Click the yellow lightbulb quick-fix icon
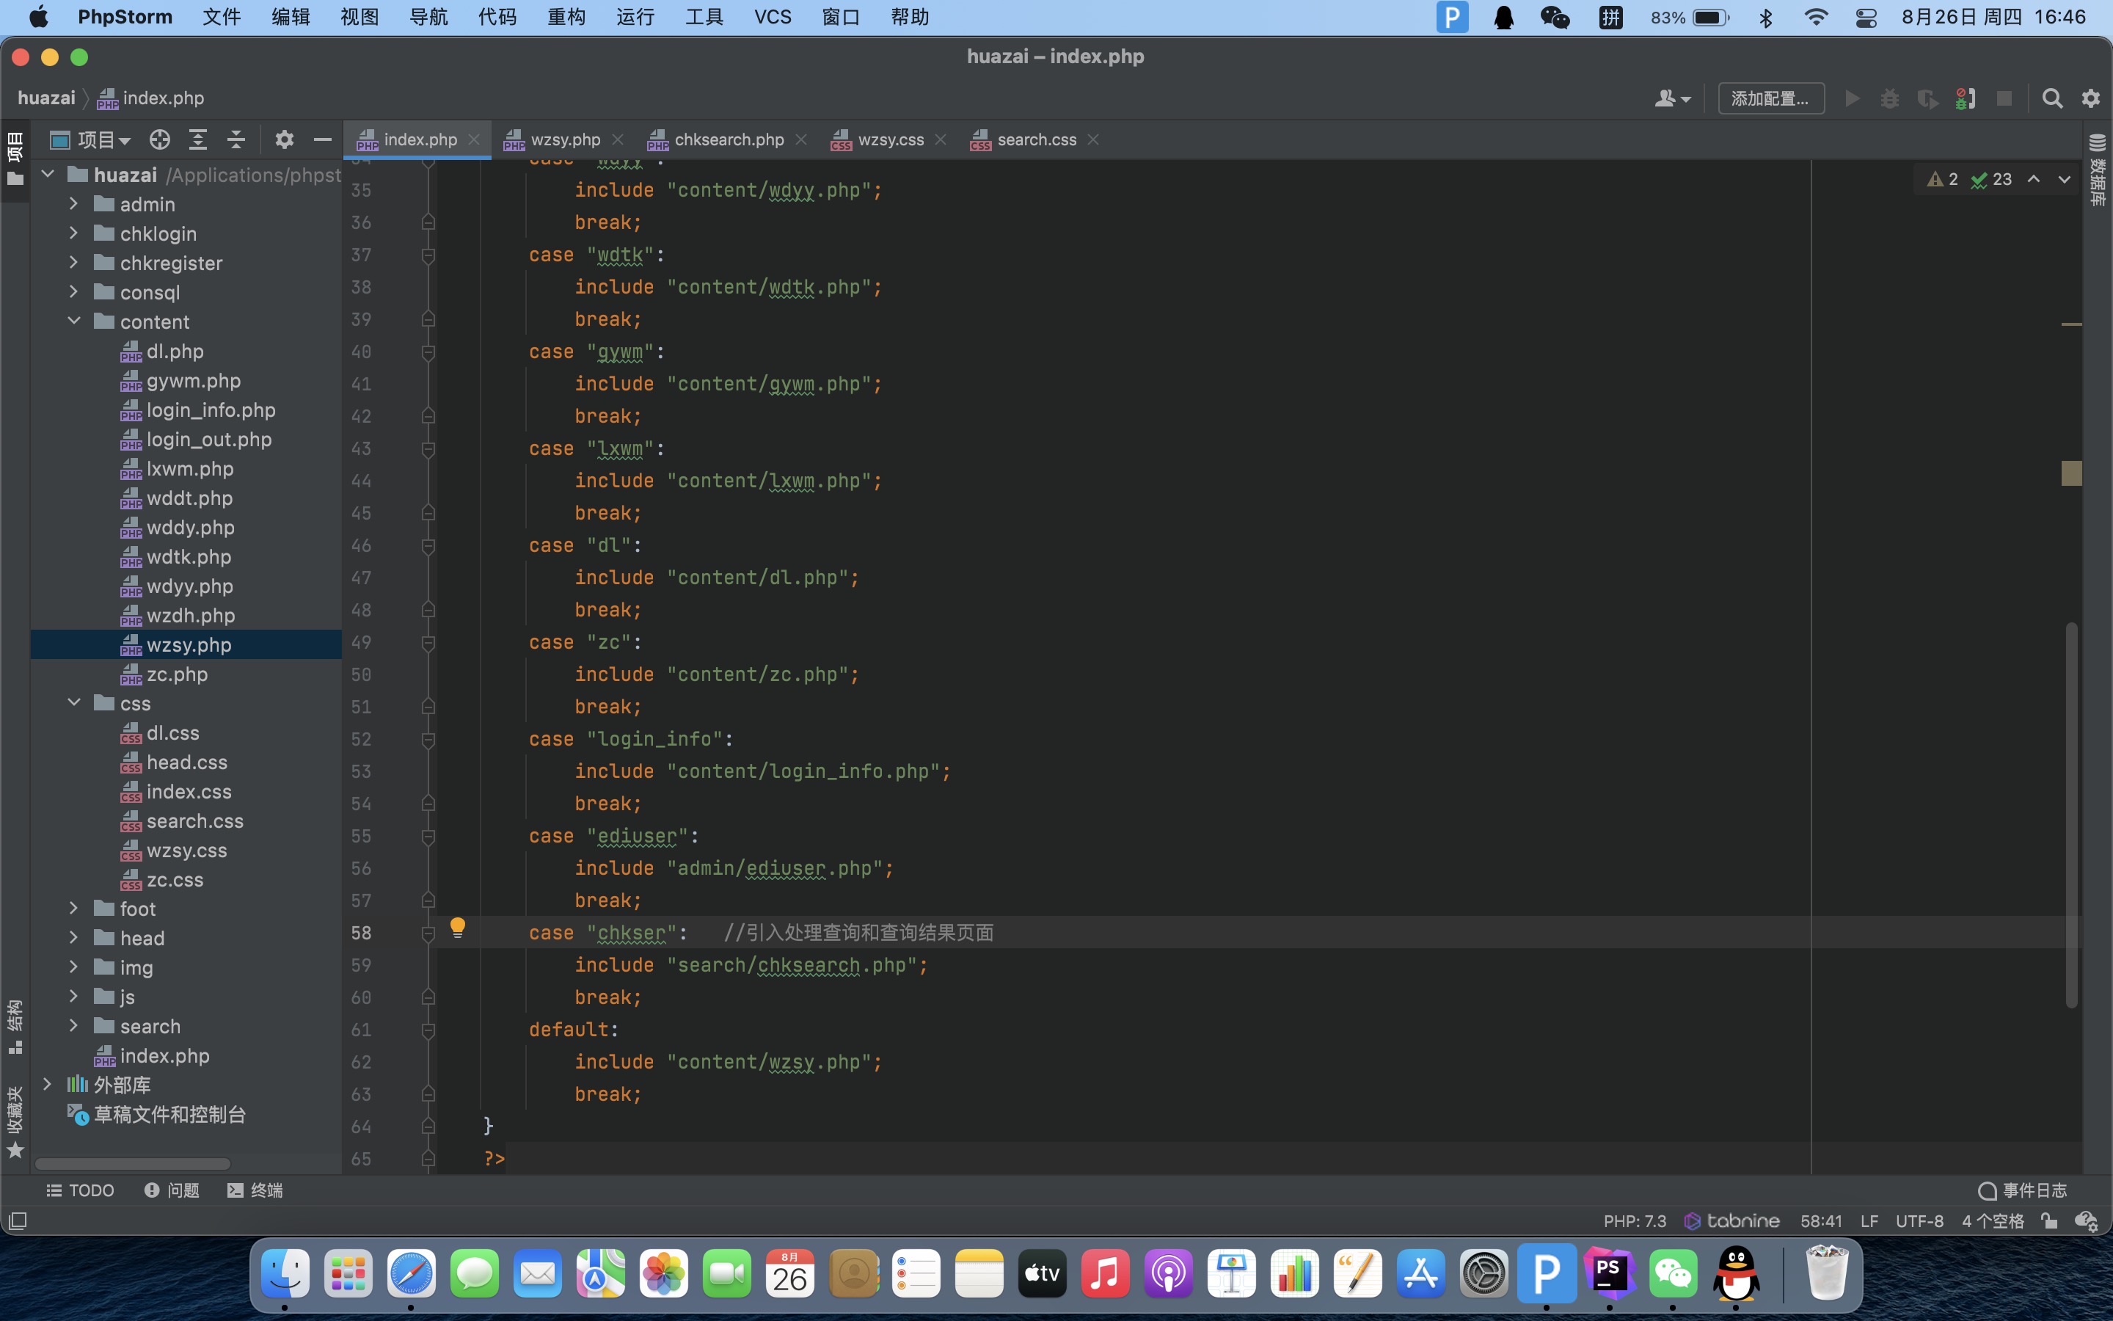Viewport: 2113px width, 1321px height. click(458, 928)
